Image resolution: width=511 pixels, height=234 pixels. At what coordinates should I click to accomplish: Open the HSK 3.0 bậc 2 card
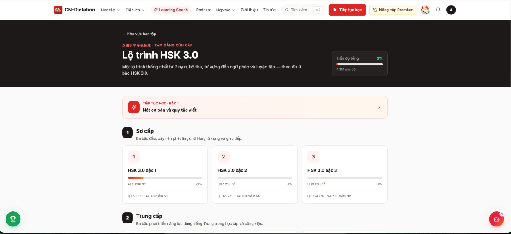pyautogui.click(x=255, y=175)
